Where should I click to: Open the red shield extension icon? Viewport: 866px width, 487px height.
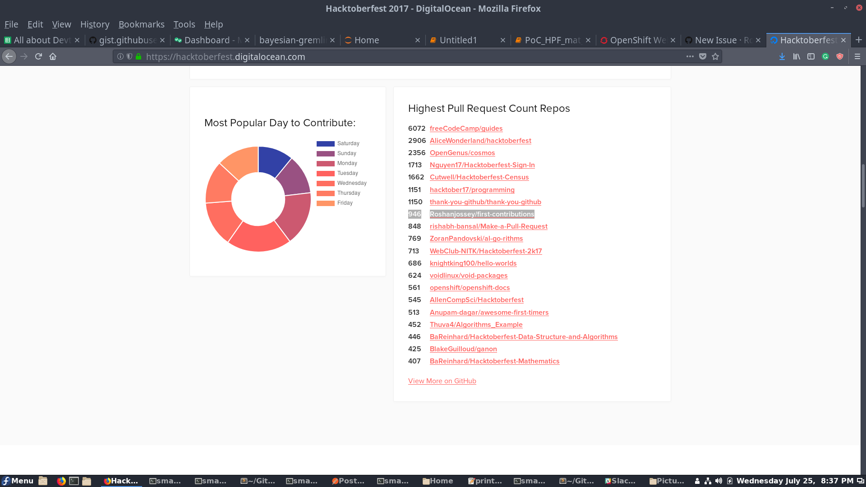click(x=840, y=56)
